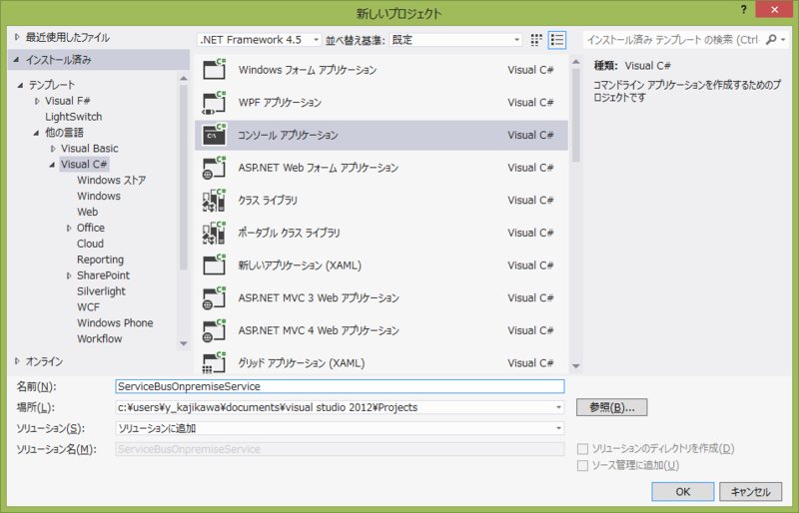Viewport: 799px width, 513px height.
Task: Select Windows Phone category in tree
Action: pos(115,323)
